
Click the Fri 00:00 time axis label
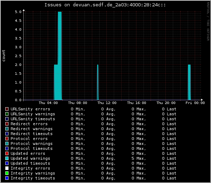point(195,103)
